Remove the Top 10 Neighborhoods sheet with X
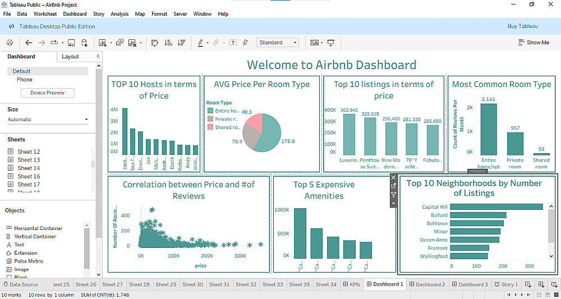Image resolution: width=561 pixels, height=299 pixels. tap(393, 177)
